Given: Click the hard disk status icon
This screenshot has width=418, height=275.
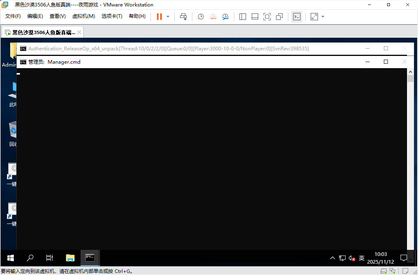Looking at the screenshot, I should (x=383, y=271).
